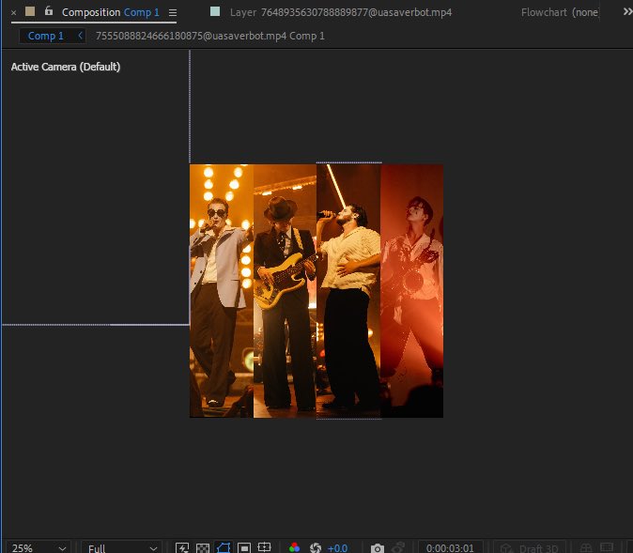The image size is (633, 553).
Task: Toggle Draft 3D mode
Action: tap(530, 547)
